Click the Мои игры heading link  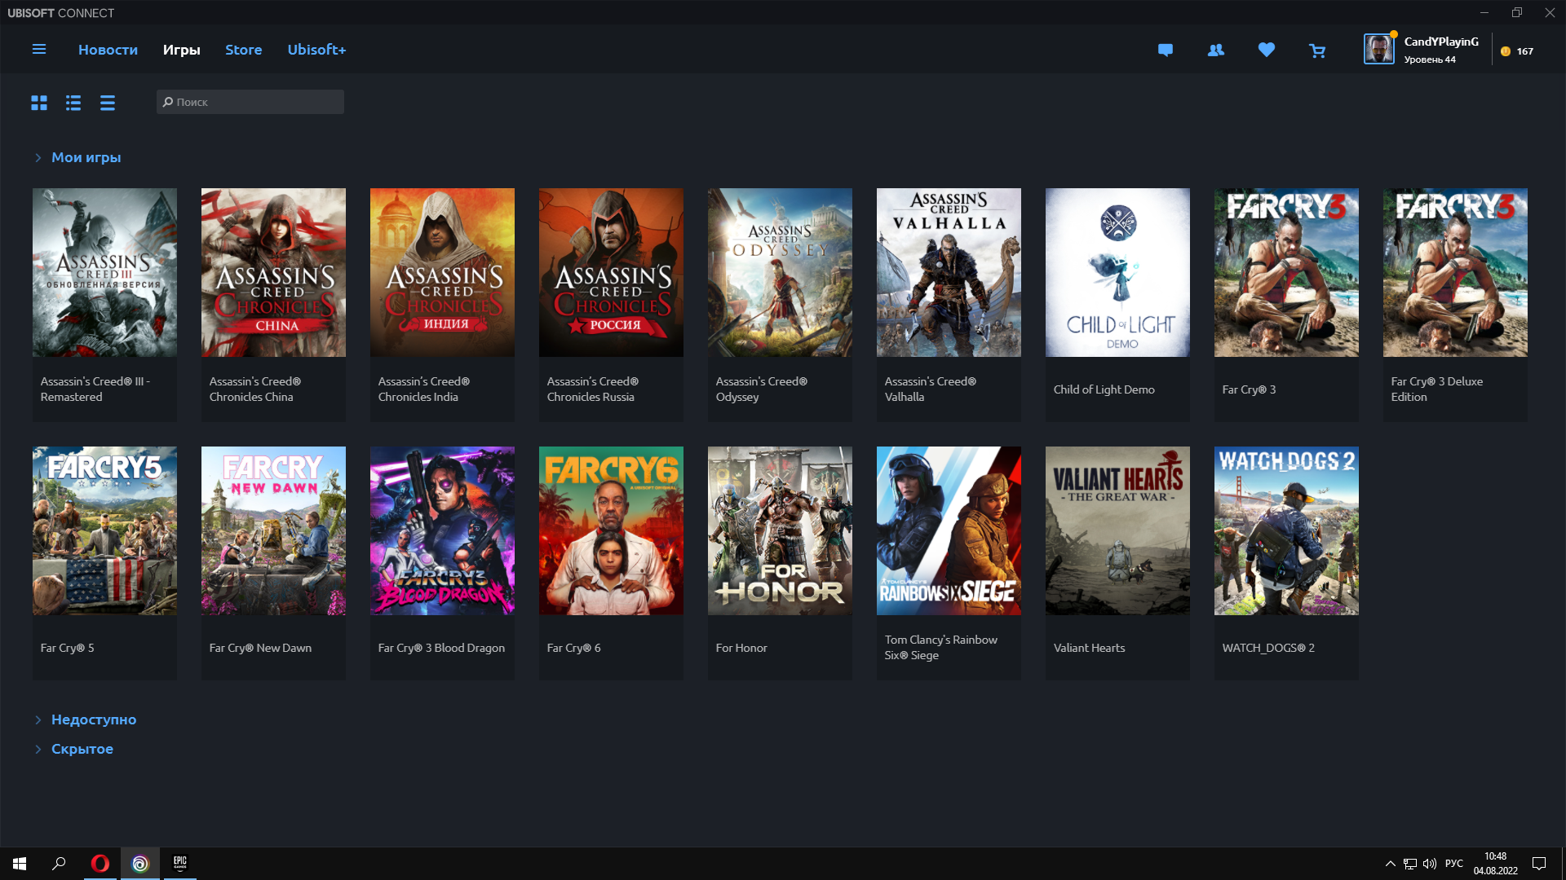pos(86,158)
